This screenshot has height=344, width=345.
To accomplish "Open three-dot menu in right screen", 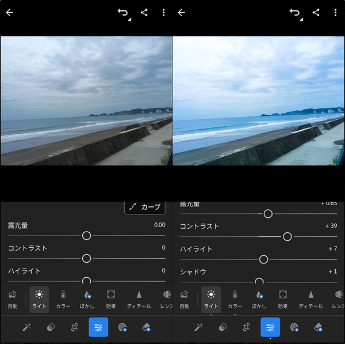I will [335, 13].
